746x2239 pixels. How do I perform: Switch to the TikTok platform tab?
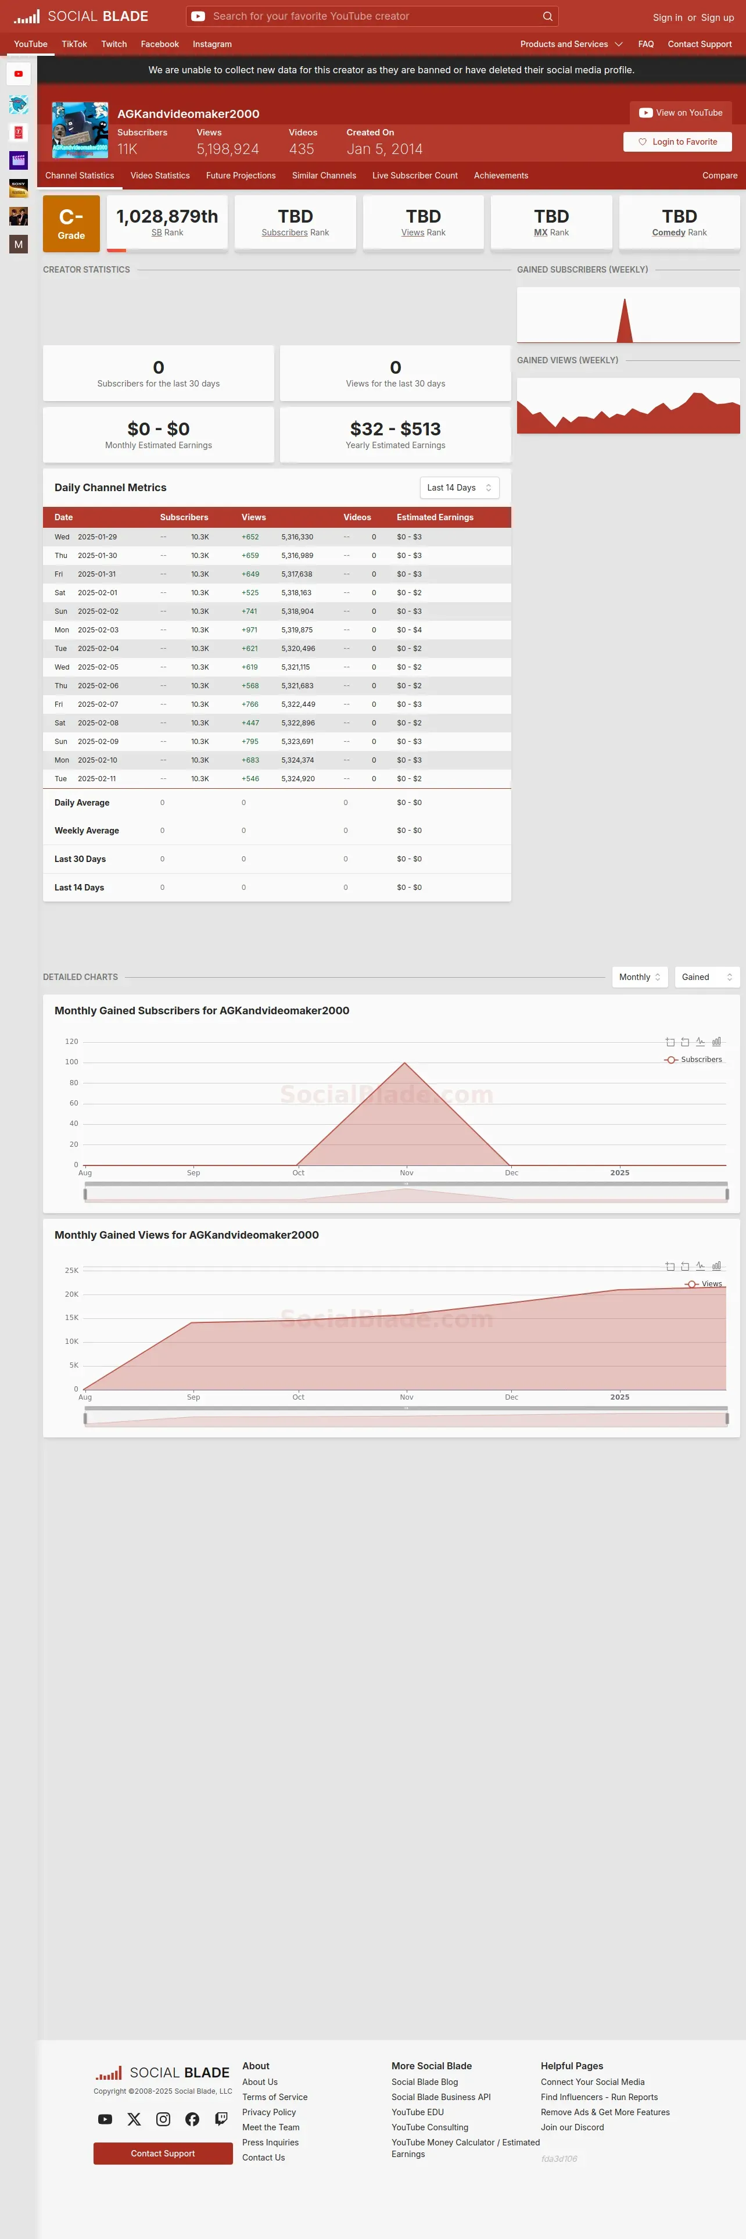click(74, 44)
